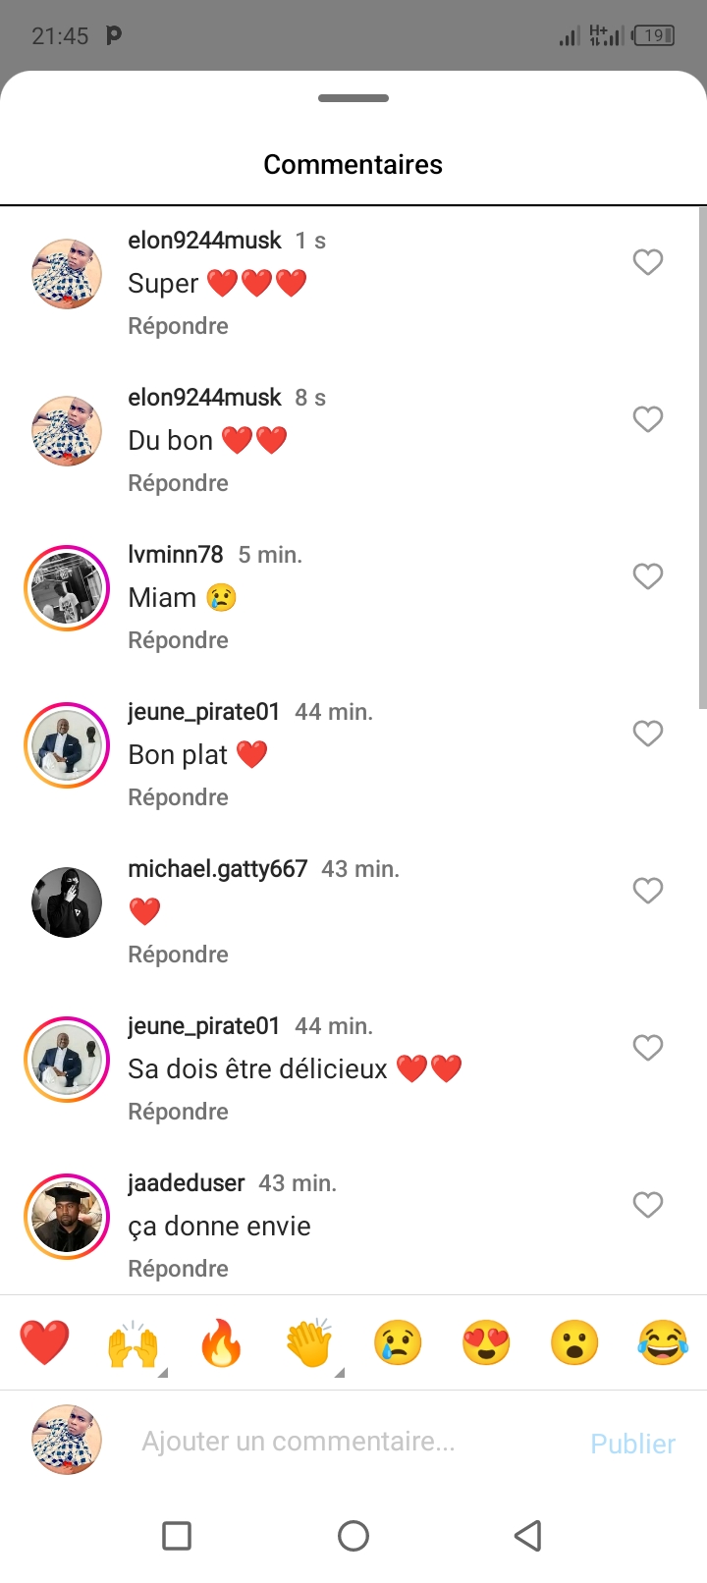This screenshot has height=1583, width=707.
Task: Reply to michael.gatty667's heart comment
Action: click(x=178, y=955)
